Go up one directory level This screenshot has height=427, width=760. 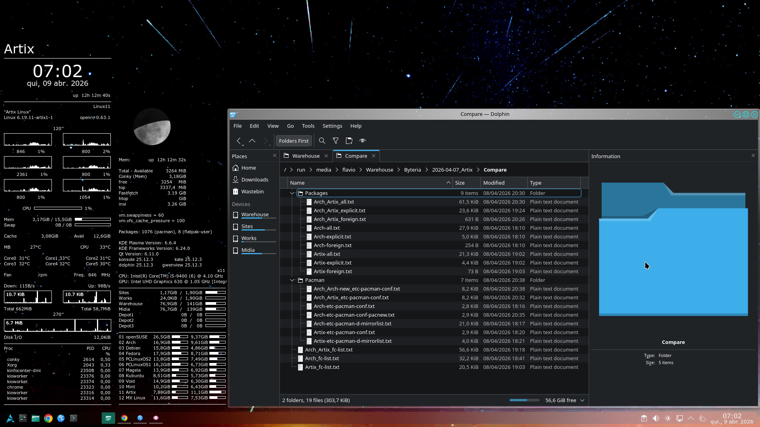pyautogui.click(x=252, y=141)
